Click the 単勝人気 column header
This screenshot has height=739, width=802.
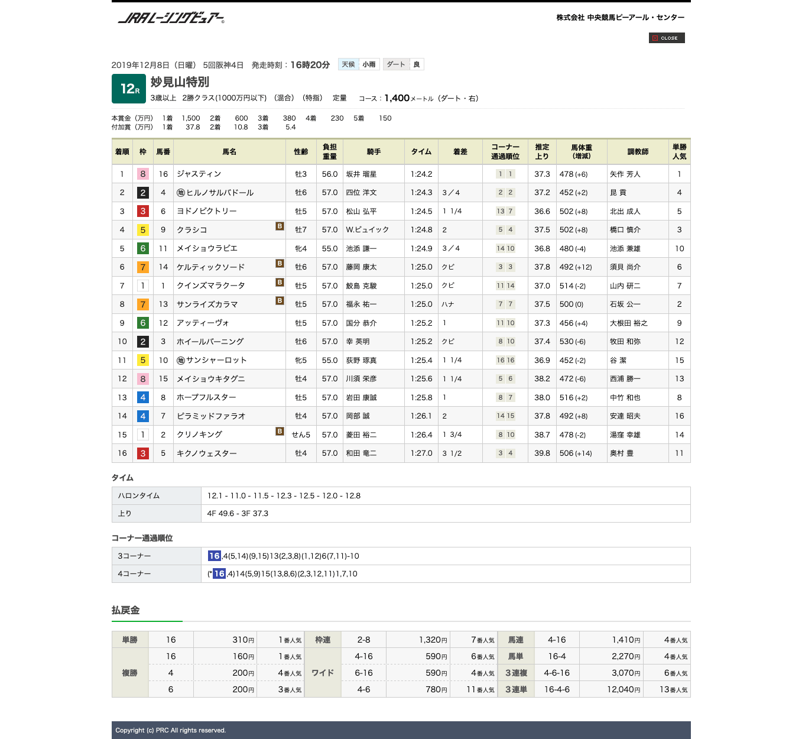tap(679, 152)
